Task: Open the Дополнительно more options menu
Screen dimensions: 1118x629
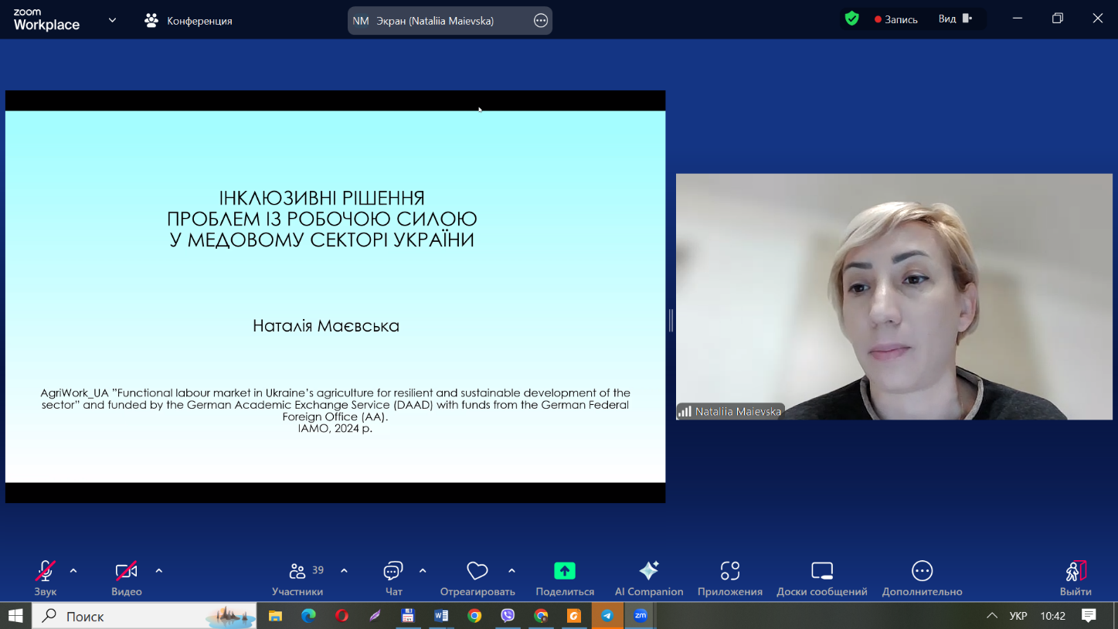Action: (923, 578)
